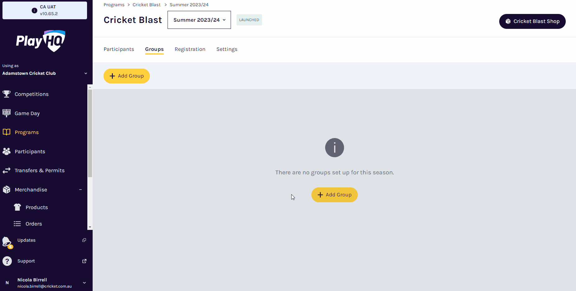Viewport: 576px width, 291px height.
Task: Click the Support external link icon
Action: point(84,261)
